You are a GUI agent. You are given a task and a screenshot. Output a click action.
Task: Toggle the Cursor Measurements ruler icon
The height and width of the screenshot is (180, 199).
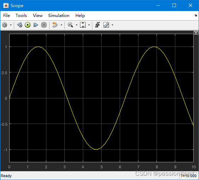point(106,25)
